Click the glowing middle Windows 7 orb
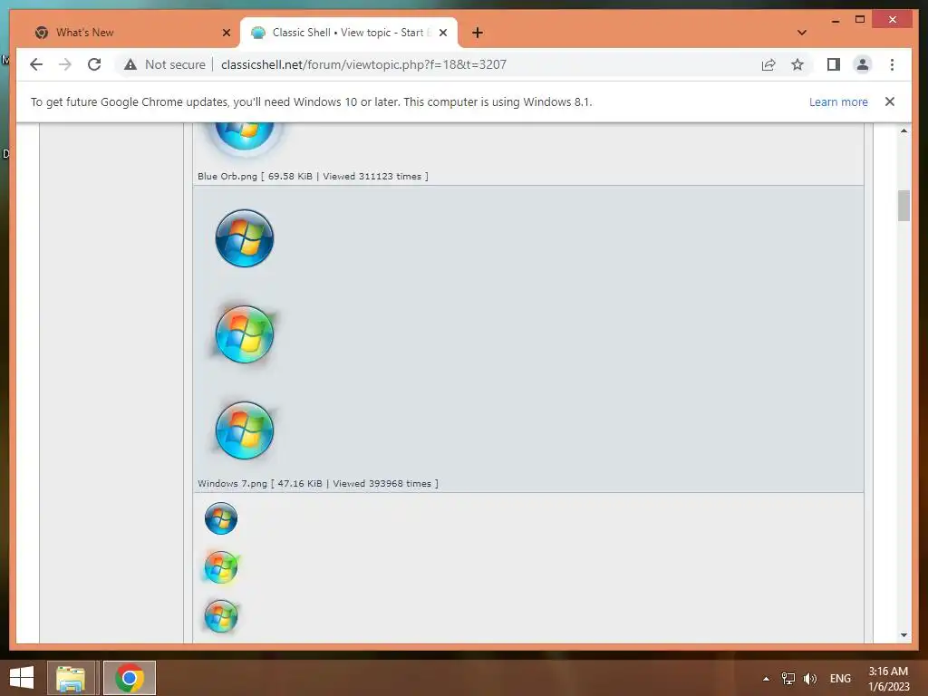The width and height of the screenshot is (928, 696). pos(245,334)
